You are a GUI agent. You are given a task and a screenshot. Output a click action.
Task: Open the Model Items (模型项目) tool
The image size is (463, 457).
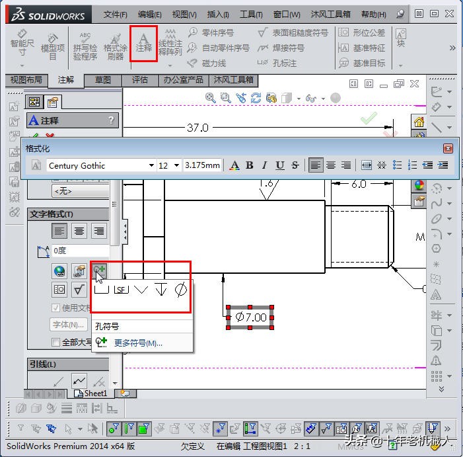click(53, 47)
